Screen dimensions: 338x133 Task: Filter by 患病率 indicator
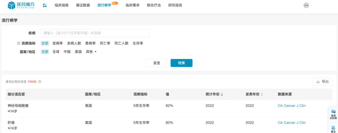90,43
